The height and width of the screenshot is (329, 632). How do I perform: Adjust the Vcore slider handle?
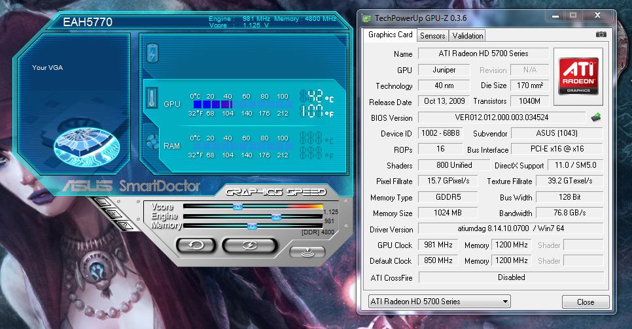(x=237, y=206)
